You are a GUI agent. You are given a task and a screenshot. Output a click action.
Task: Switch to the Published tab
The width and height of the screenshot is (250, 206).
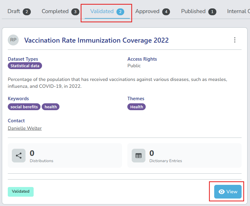(x=193, y=12)
